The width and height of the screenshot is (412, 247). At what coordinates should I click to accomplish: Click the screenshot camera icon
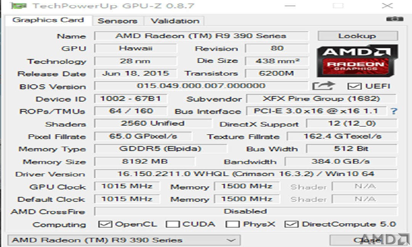coord(395,19)
